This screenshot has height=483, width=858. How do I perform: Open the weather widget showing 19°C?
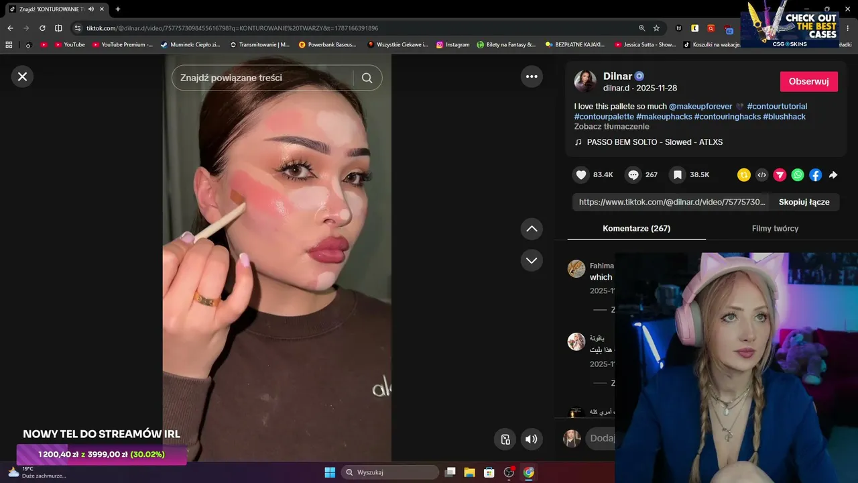click(x=37, y=472)
